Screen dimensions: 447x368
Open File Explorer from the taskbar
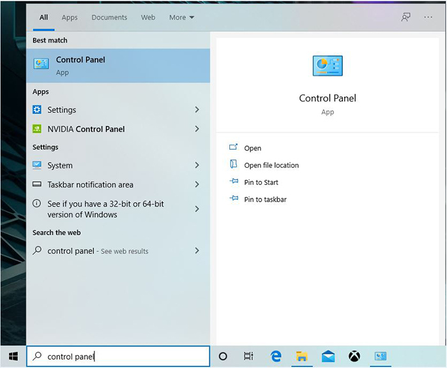pos(302,357)
